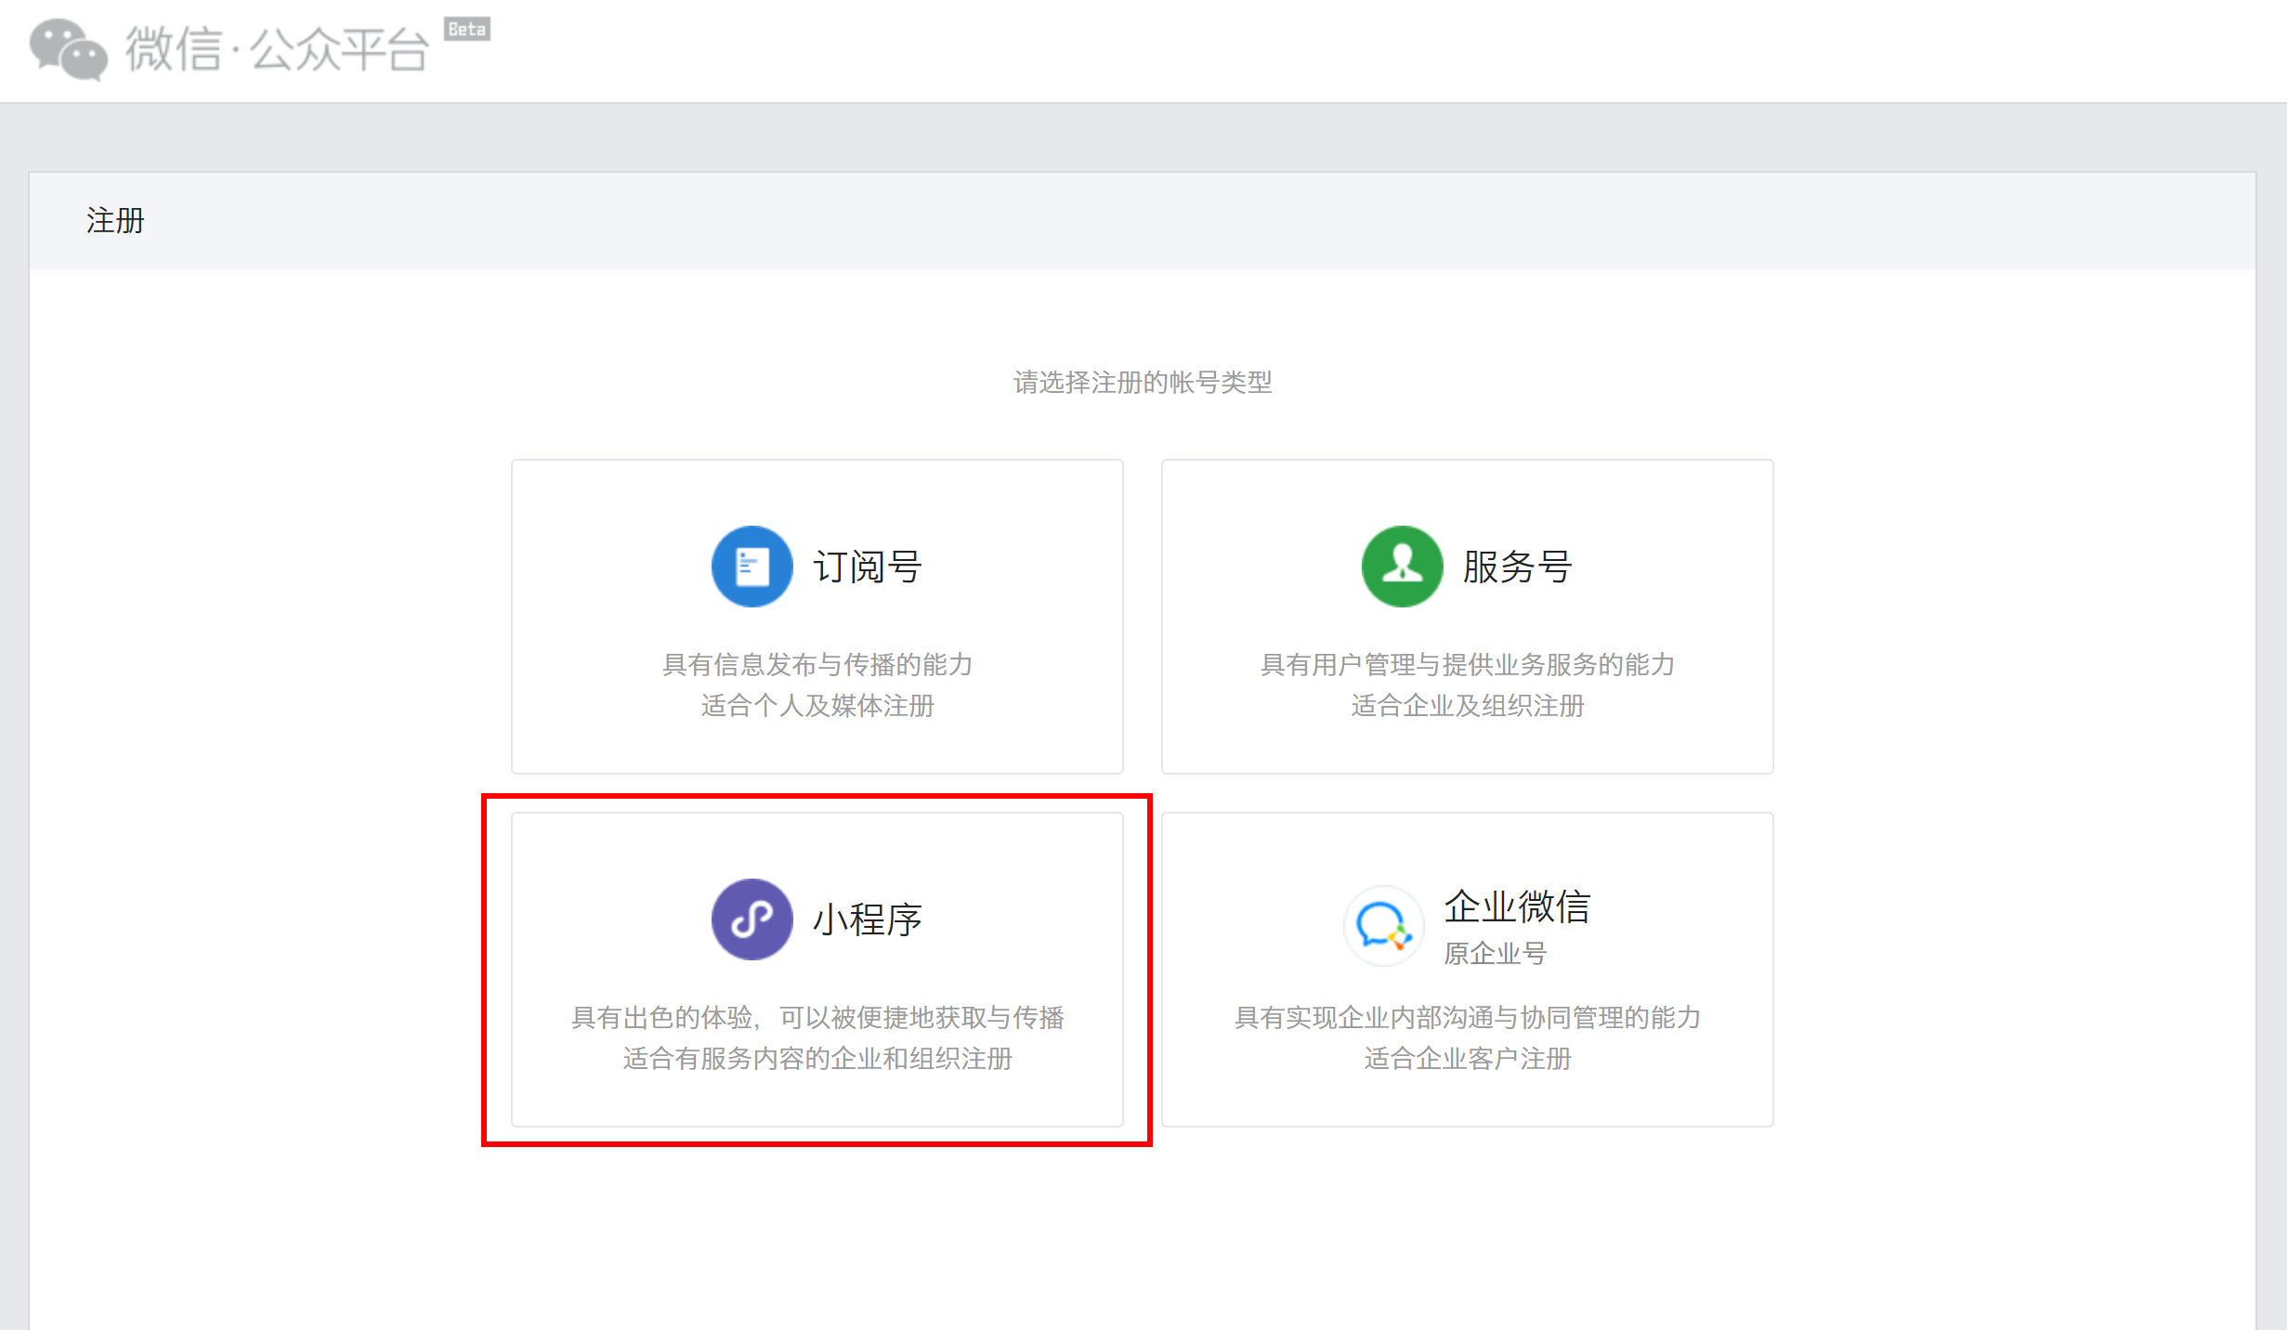The height and width of the screenshot is (1330, 2287).
Task: Click 具有用户管理与提供业务服务的能力 description
Action: pos(1468,664)
